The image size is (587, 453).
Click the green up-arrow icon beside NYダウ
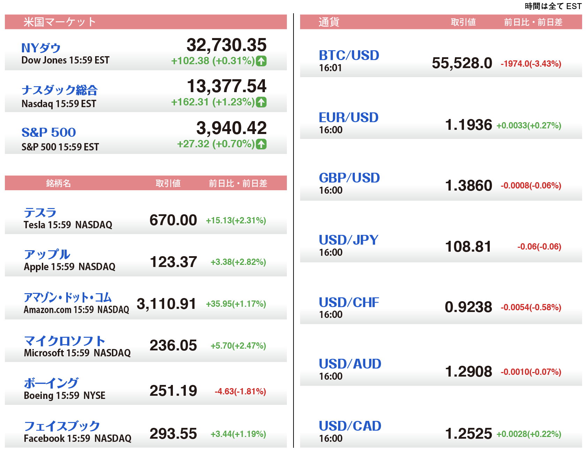click(x=261, y=61)
